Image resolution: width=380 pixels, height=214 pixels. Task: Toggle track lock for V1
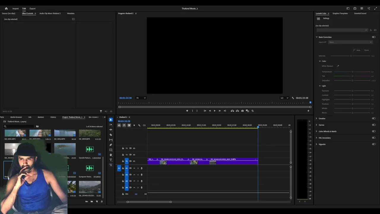click(x=123, y=161)
